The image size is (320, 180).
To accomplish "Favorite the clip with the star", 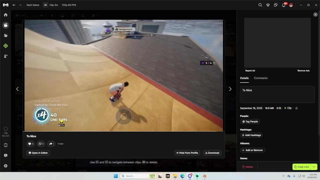I will pos(296,108).
